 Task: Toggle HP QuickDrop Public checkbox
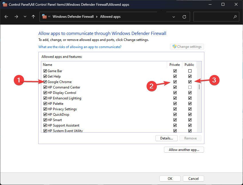point(190,115)
